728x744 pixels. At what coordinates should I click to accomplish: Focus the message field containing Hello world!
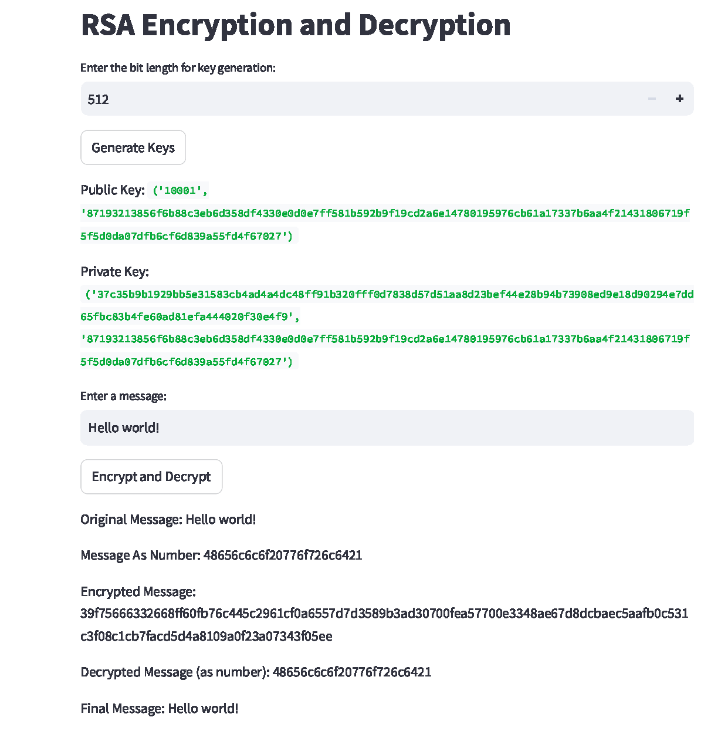click(x=387, y=427)
